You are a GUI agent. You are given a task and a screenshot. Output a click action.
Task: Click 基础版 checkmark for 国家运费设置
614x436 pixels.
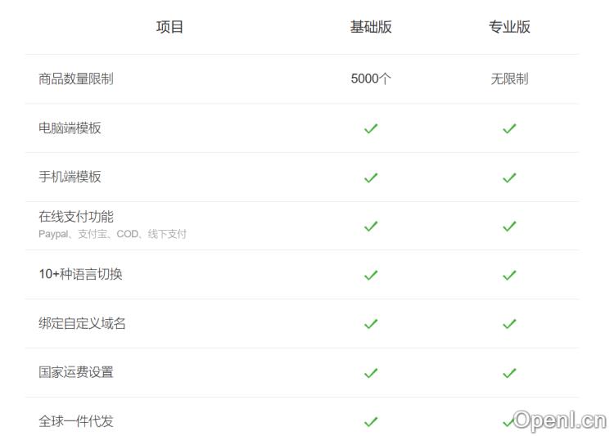[371, 373]
